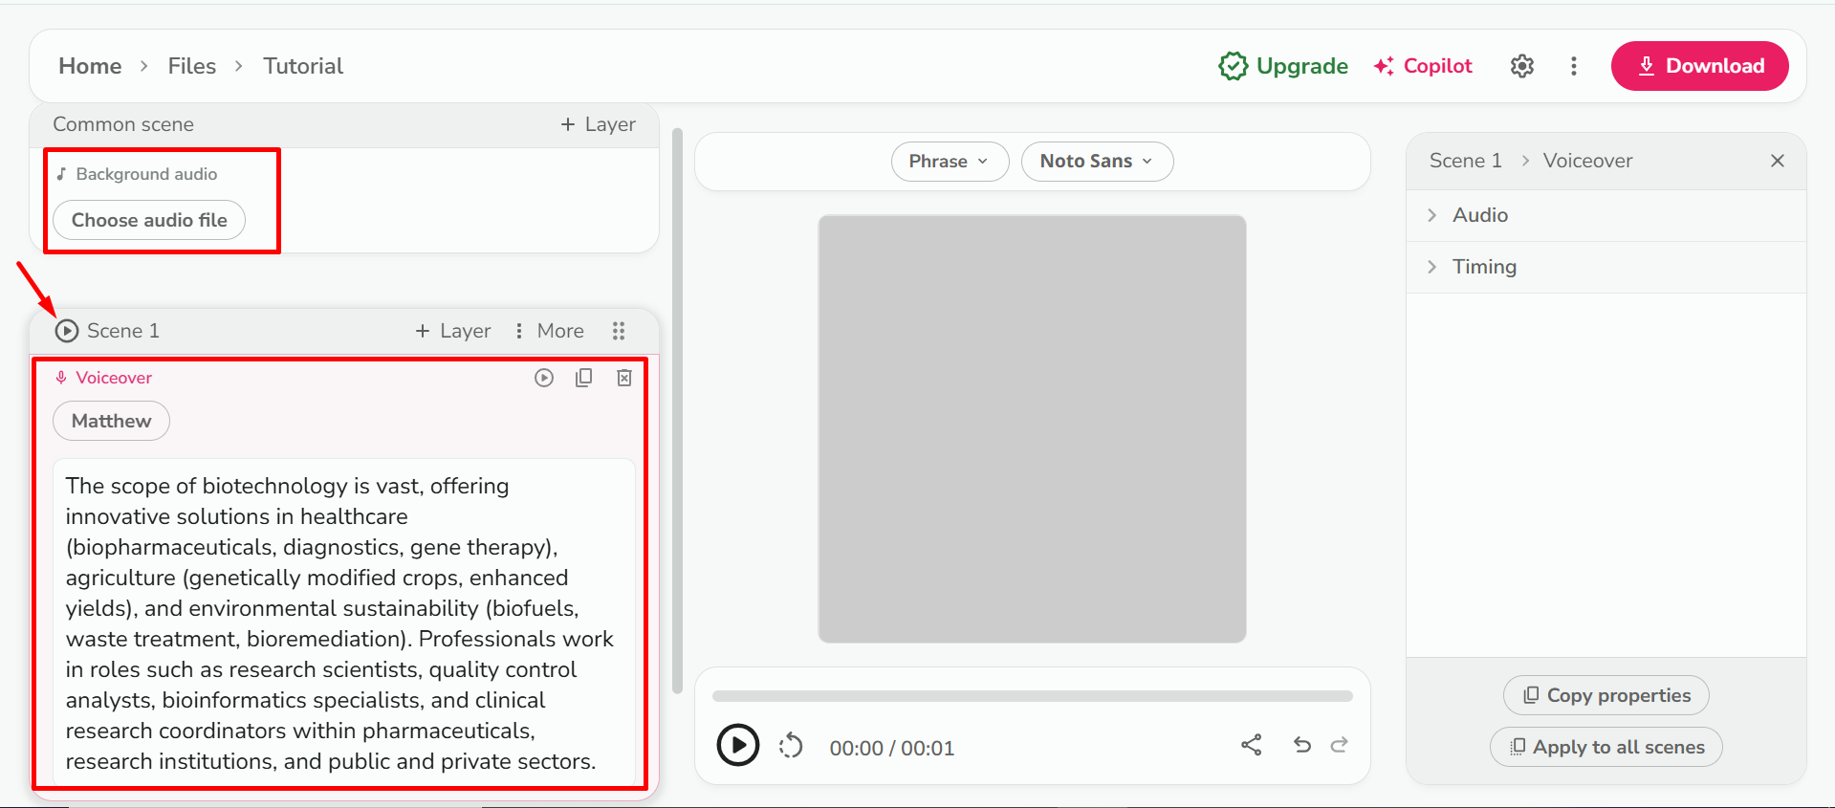Grab the Scene 1 drag handle
Screen dimensions: 1835x808
coord(619,331)
